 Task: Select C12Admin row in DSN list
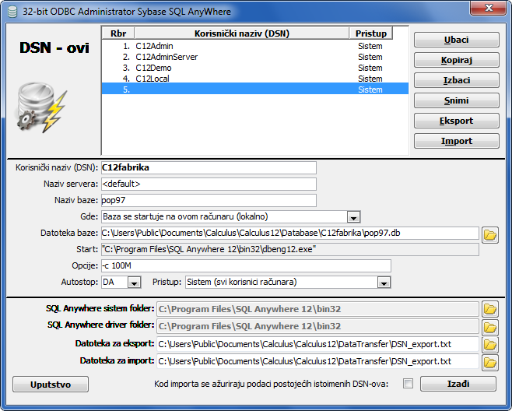tap(154, 46)
